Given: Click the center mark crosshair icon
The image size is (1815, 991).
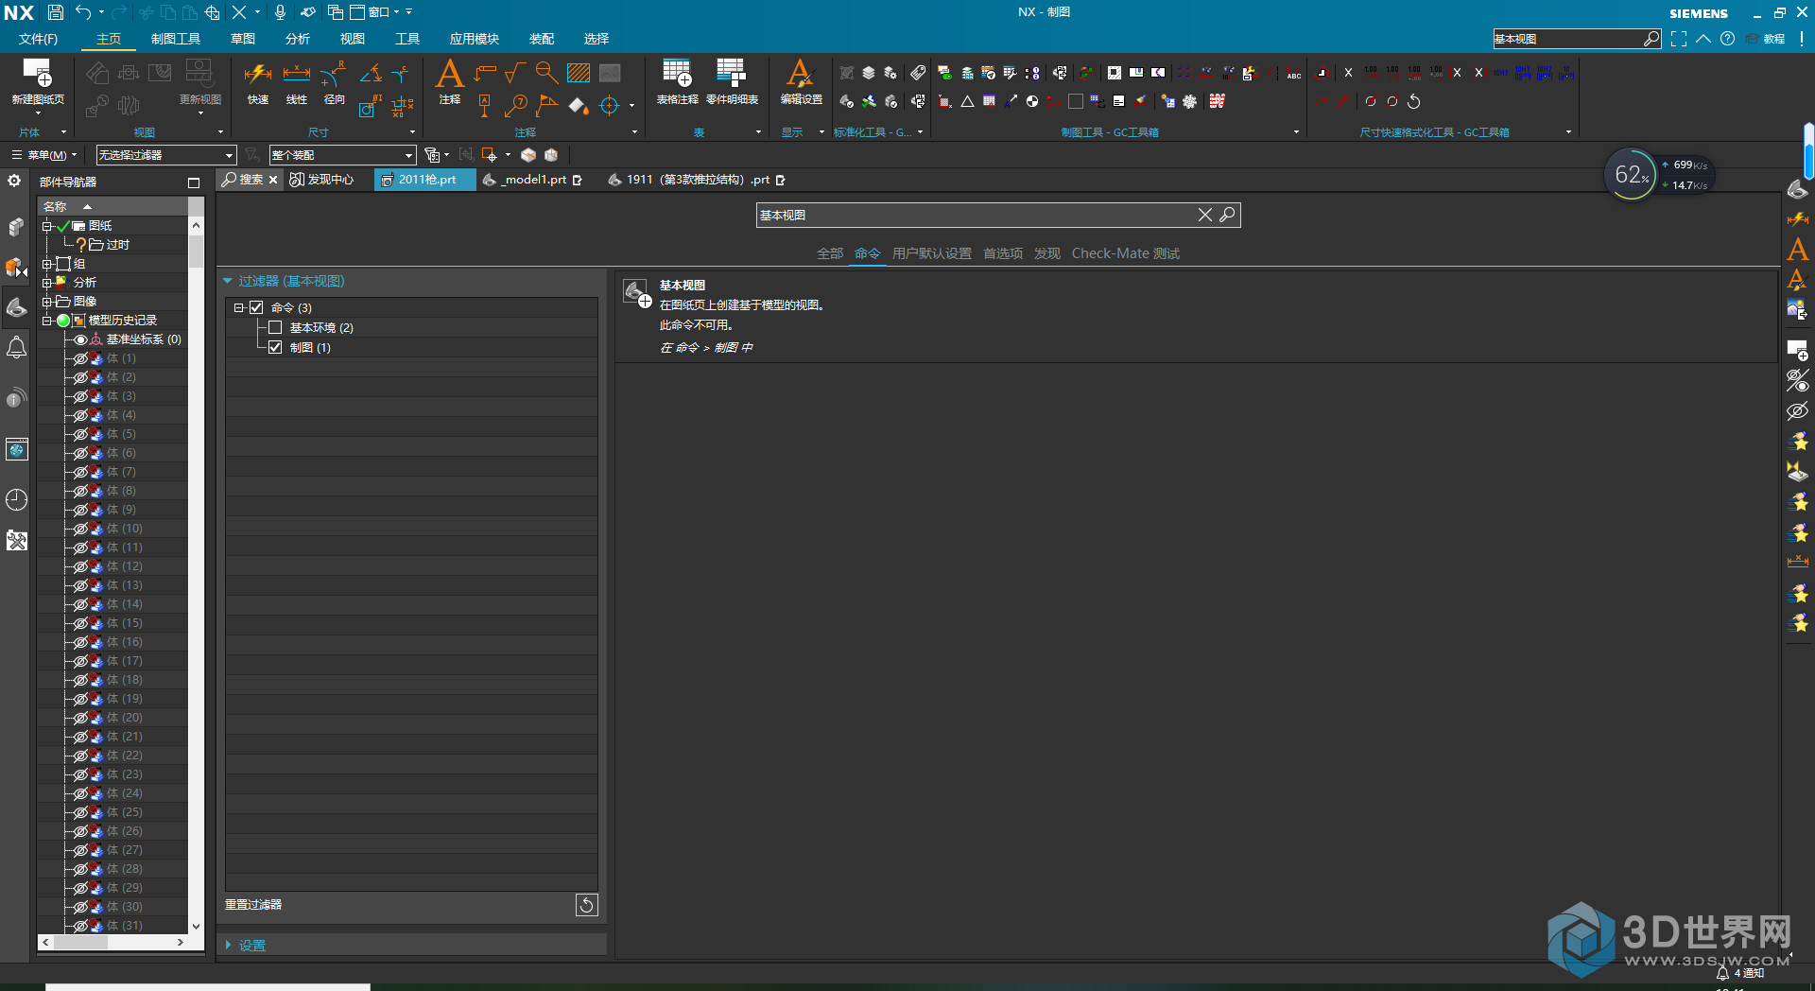Looking at the screenshot, I should click(610, 106).
